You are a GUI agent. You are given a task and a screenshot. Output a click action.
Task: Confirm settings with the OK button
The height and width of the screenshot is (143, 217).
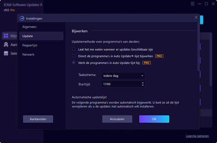[x=154, y=119]
